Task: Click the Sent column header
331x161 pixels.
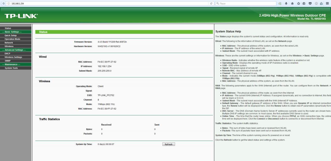Action: pyautogui.click(x=157, y=125)
